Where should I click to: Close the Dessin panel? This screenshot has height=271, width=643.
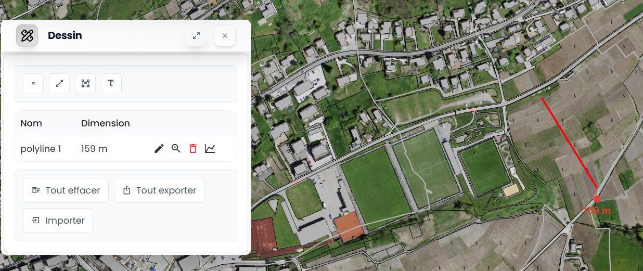coord(225,35)
